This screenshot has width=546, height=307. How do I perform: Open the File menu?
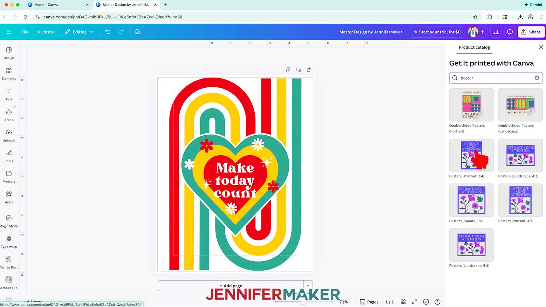pos(25,32)
